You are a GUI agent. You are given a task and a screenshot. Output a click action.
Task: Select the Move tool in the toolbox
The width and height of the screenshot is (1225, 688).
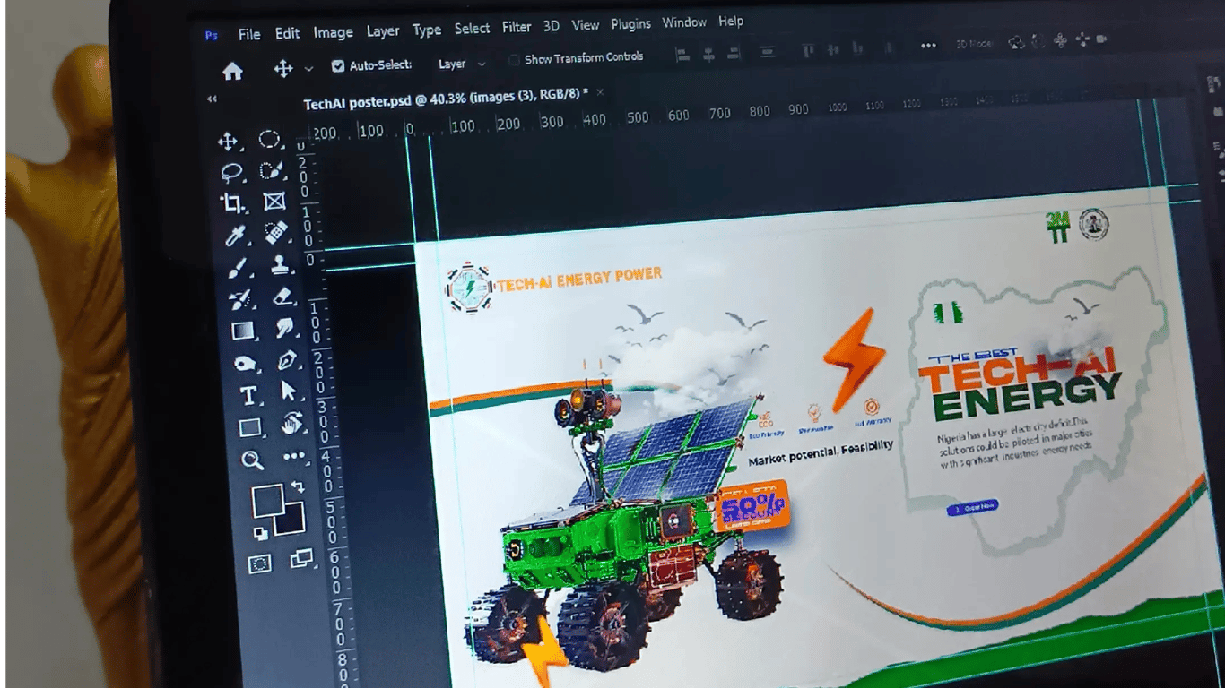click(x=228, y=142)
